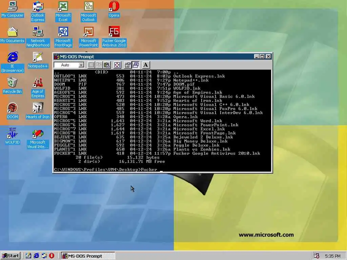Open the My Computer desktop icon
The image size is (347, 260).
[13, 10]
